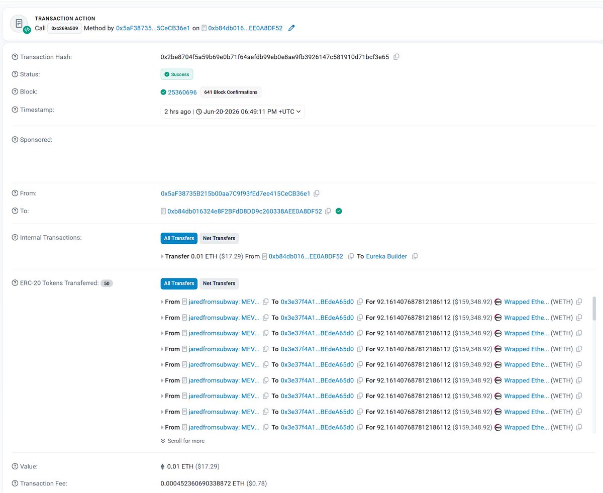Click help icon next to From

15,193
